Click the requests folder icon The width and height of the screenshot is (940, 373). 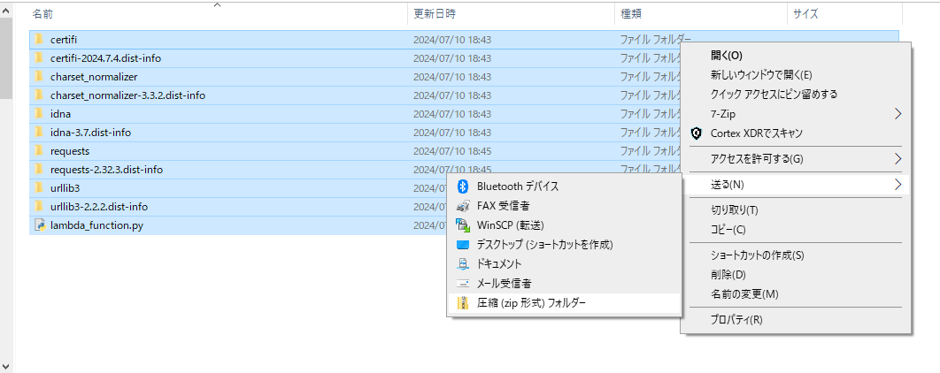(x=40, y=151)
